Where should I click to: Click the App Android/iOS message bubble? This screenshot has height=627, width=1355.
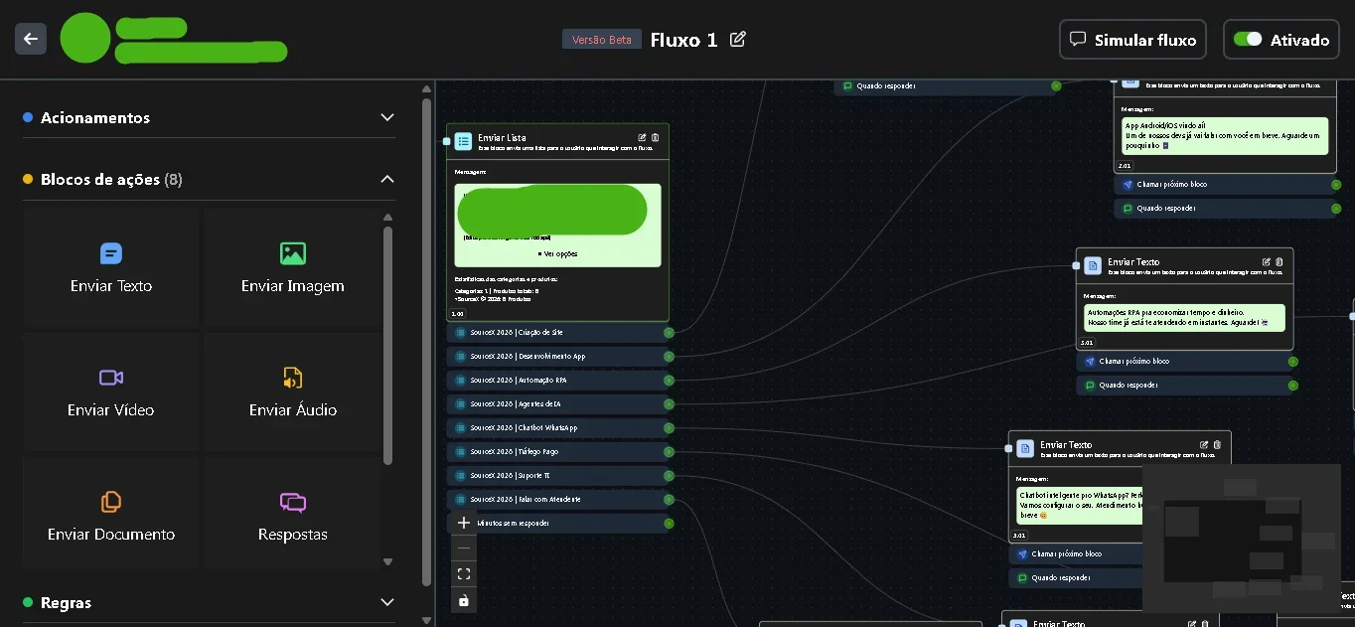point(1226,136)
